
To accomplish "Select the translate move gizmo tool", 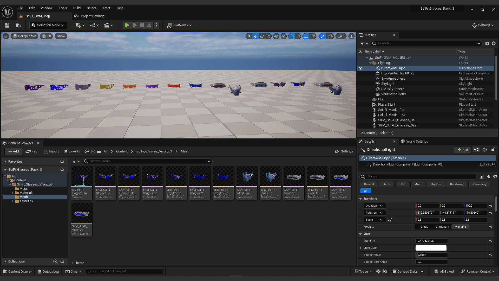I will (255, 36).
